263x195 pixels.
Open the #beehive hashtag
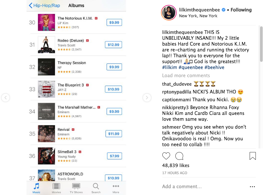pos(214,67)
